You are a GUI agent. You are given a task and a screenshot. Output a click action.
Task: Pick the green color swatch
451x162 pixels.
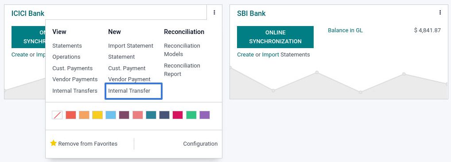tap(191, 115)
